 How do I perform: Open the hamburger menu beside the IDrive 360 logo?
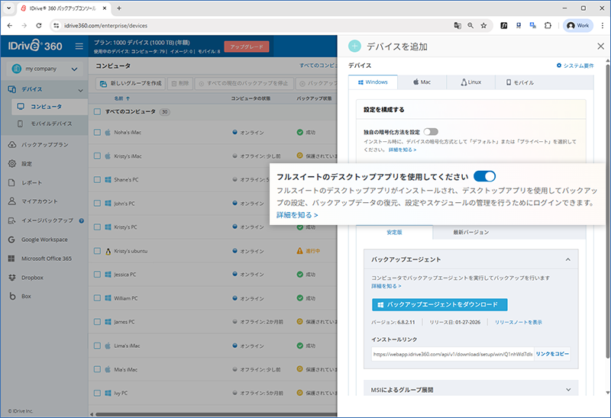click(x=79, y=47)
